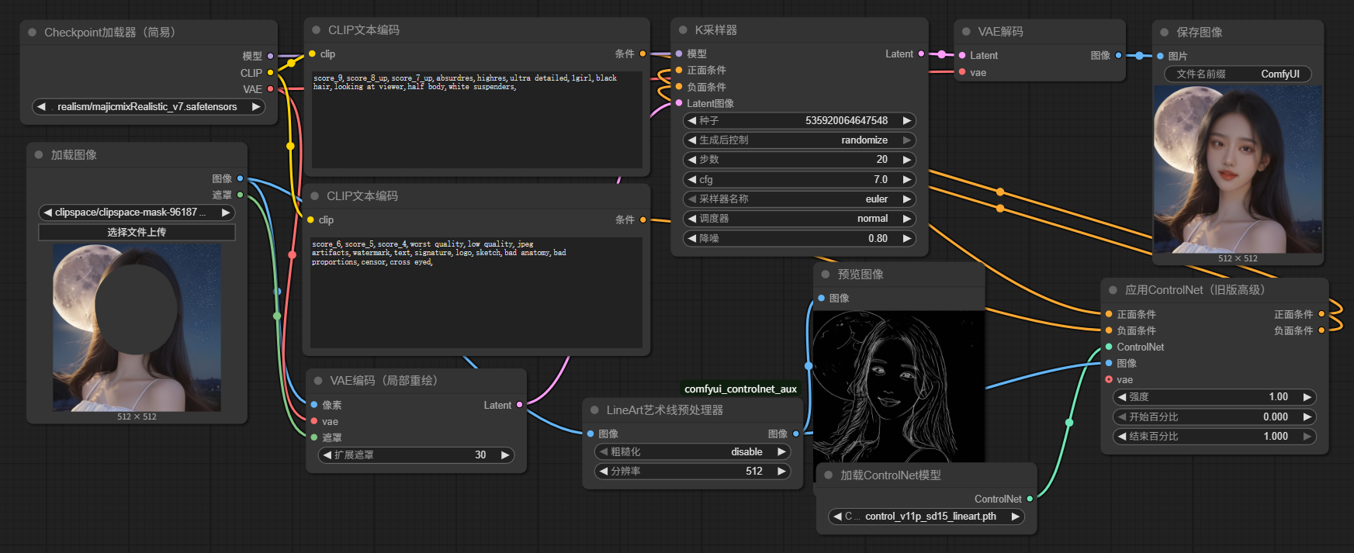
Task: Click the ControlNet input socket on 应用ControlNet
Action: click(x=1109, y=347)
